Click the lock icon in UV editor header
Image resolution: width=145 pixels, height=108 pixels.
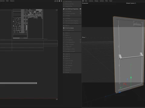tap(57, 1)
